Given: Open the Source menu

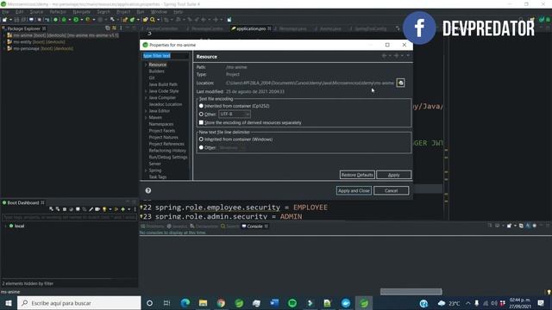Looking at the screenshot, I should (x=36, y=11).
